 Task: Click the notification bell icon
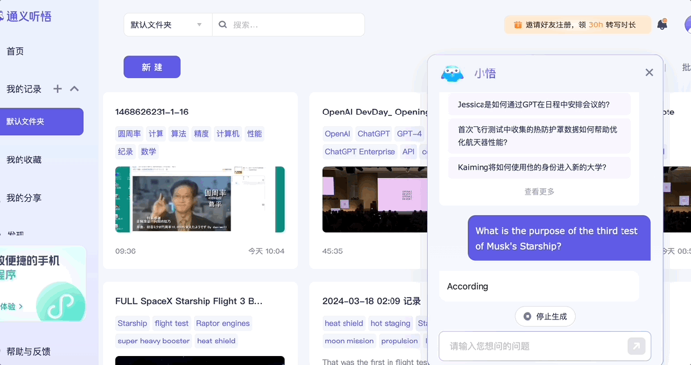(x=662, y=25)
